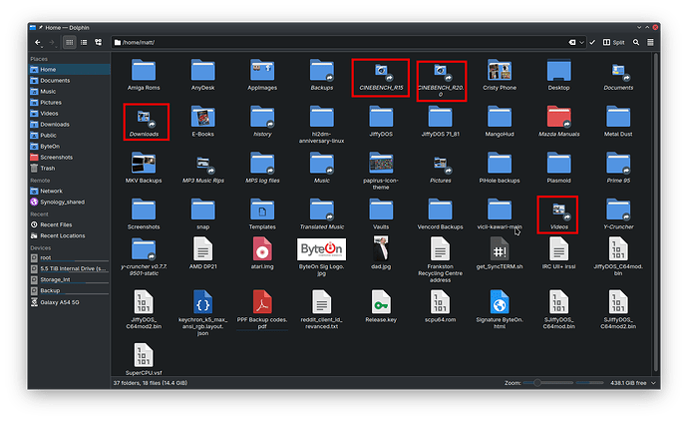Image resolution: width=688 pixels, height=421 pixels.
Task: Select the CINEBENCH_R15 link folder
Action: click(381, 77)
